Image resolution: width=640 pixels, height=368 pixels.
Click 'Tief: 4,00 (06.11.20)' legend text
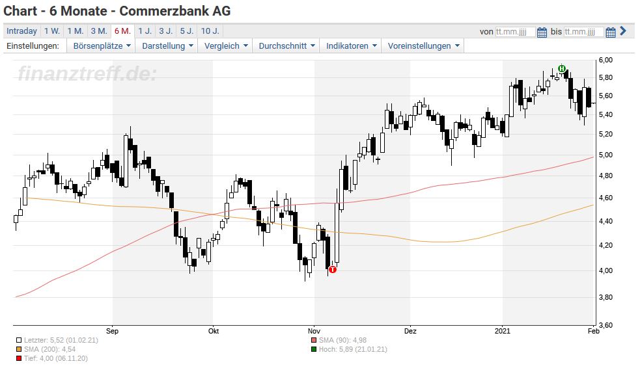[56, 359]
